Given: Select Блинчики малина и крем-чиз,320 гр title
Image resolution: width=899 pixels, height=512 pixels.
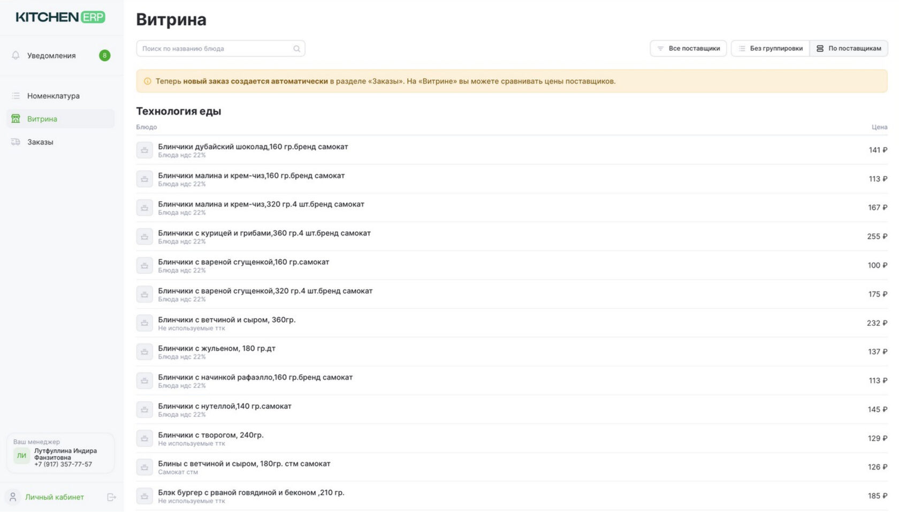Looking at the screenshot, I should [x=261, y=205].
